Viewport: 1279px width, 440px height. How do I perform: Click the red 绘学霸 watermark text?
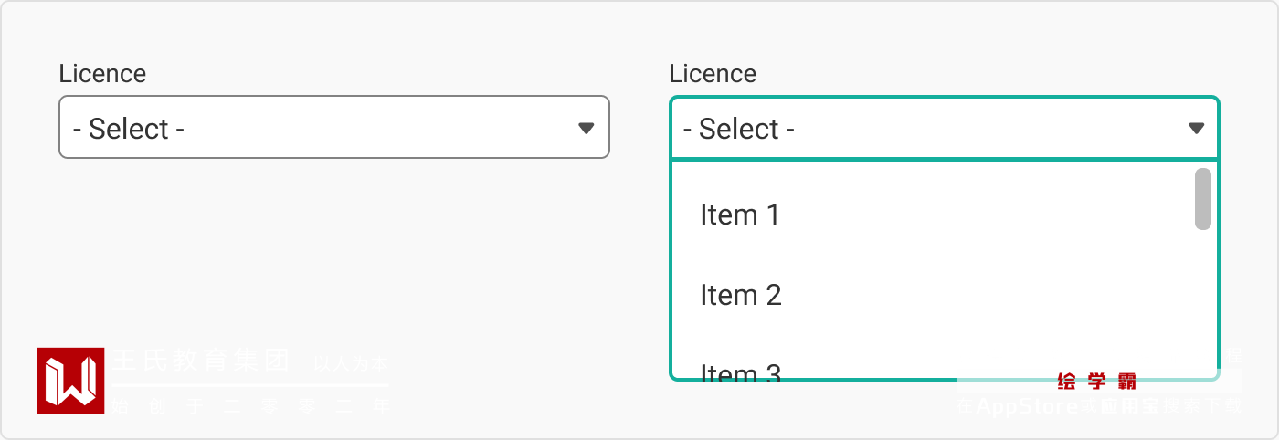1096,382
